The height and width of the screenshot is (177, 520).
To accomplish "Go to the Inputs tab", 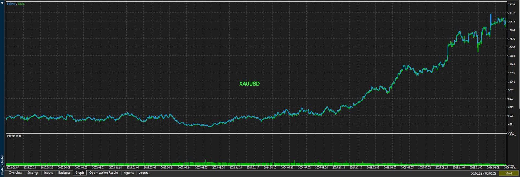I will click(49, 173).
